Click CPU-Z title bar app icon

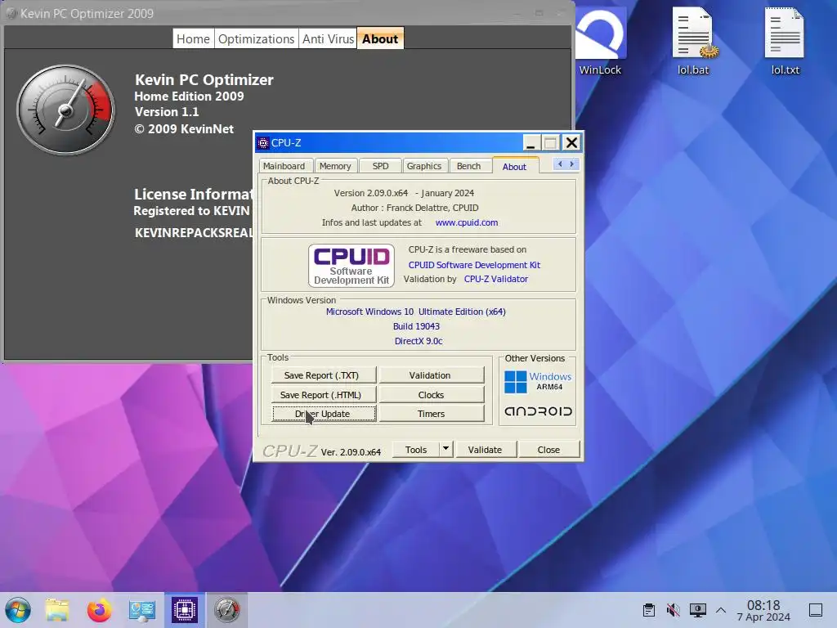(262, 142)
